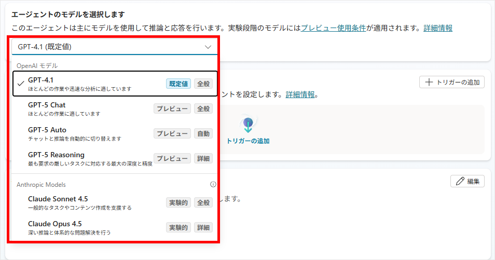Click the 既定値 badge on GPT-4.1
Viewport: 495px width, 260px height.
[178, 84]
